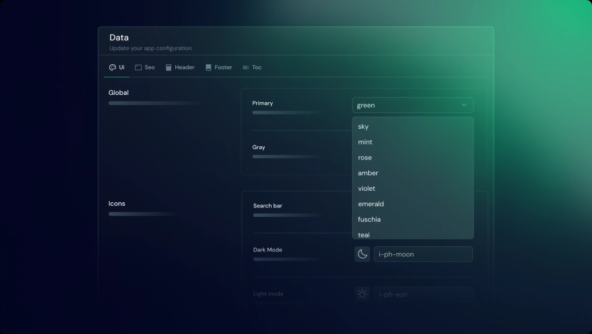
Task: Choose mint from the Primary list
Action: coord(365,142)
